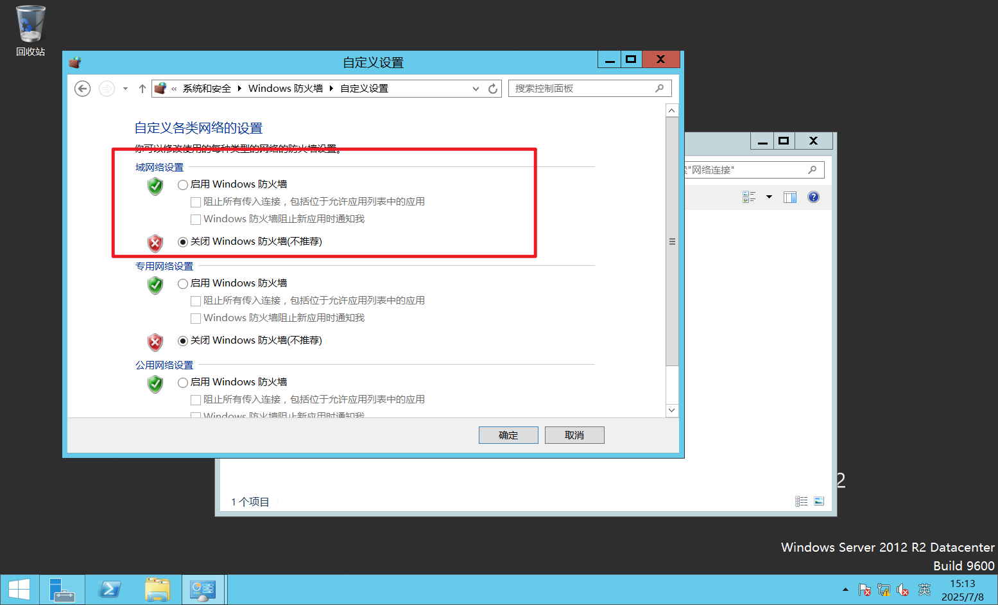Viewport: 998px width, 605px height.
Task: Click the 取消 button
Action: coord(574,435)
